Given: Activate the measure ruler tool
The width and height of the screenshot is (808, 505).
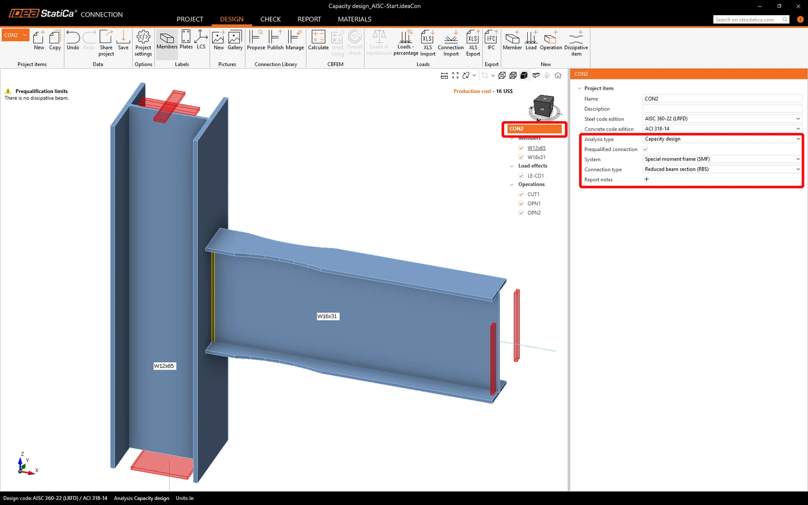Looking at the screenshot, I should pyautogui.click(x=444, y=76).
